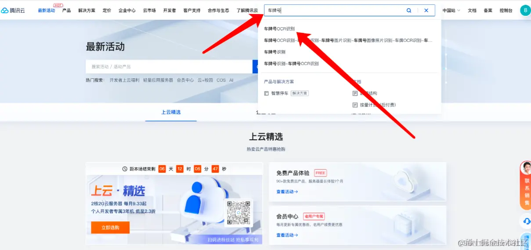Screen dimensions: 531x250
Task: Open the headset support icon on right sidebar
Action: click(x=526, y=221)
